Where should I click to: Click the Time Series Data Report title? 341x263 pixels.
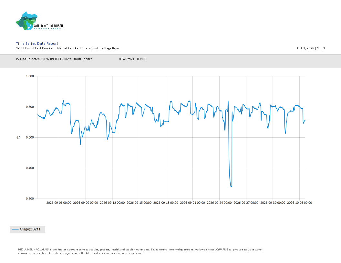pyautogui.click(x=37, y=44)
